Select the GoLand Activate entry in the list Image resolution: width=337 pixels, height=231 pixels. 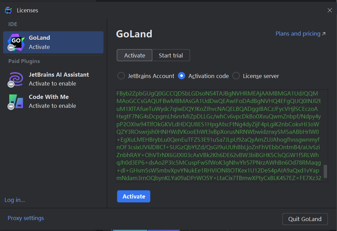point(53,42)
